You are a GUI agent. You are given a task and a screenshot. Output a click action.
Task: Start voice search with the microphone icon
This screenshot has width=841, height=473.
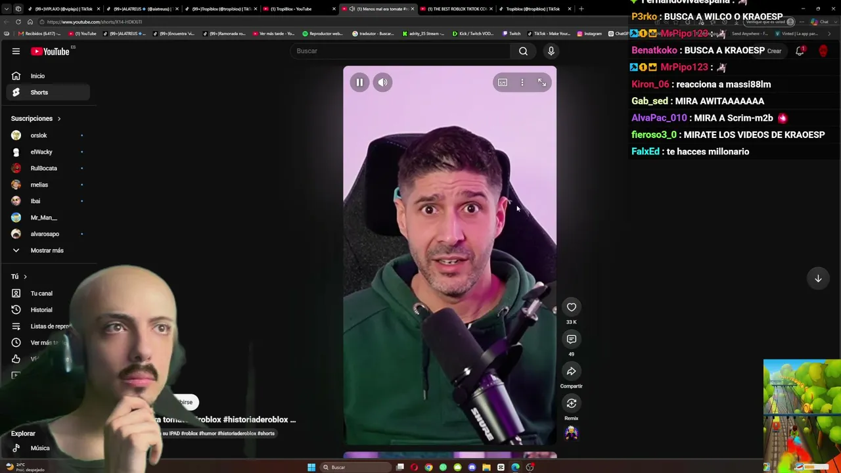[551, 51]
